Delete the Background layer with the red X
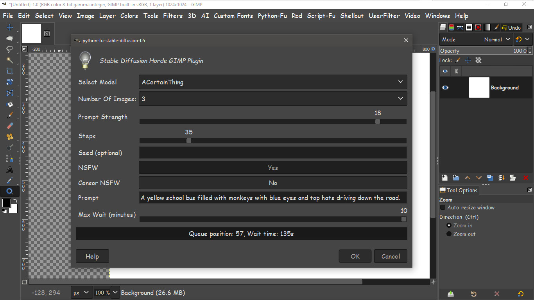This screenshot has width=534, height=300. 525,178
